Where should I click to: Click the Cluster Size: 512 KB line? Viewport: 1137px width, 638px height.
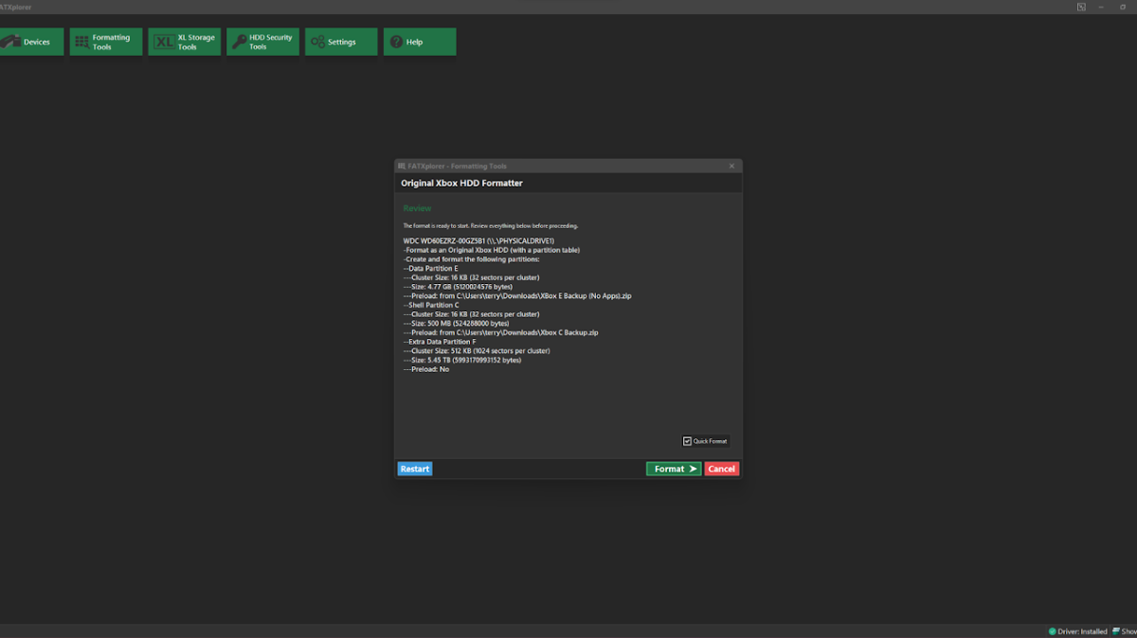click(476, 351)
